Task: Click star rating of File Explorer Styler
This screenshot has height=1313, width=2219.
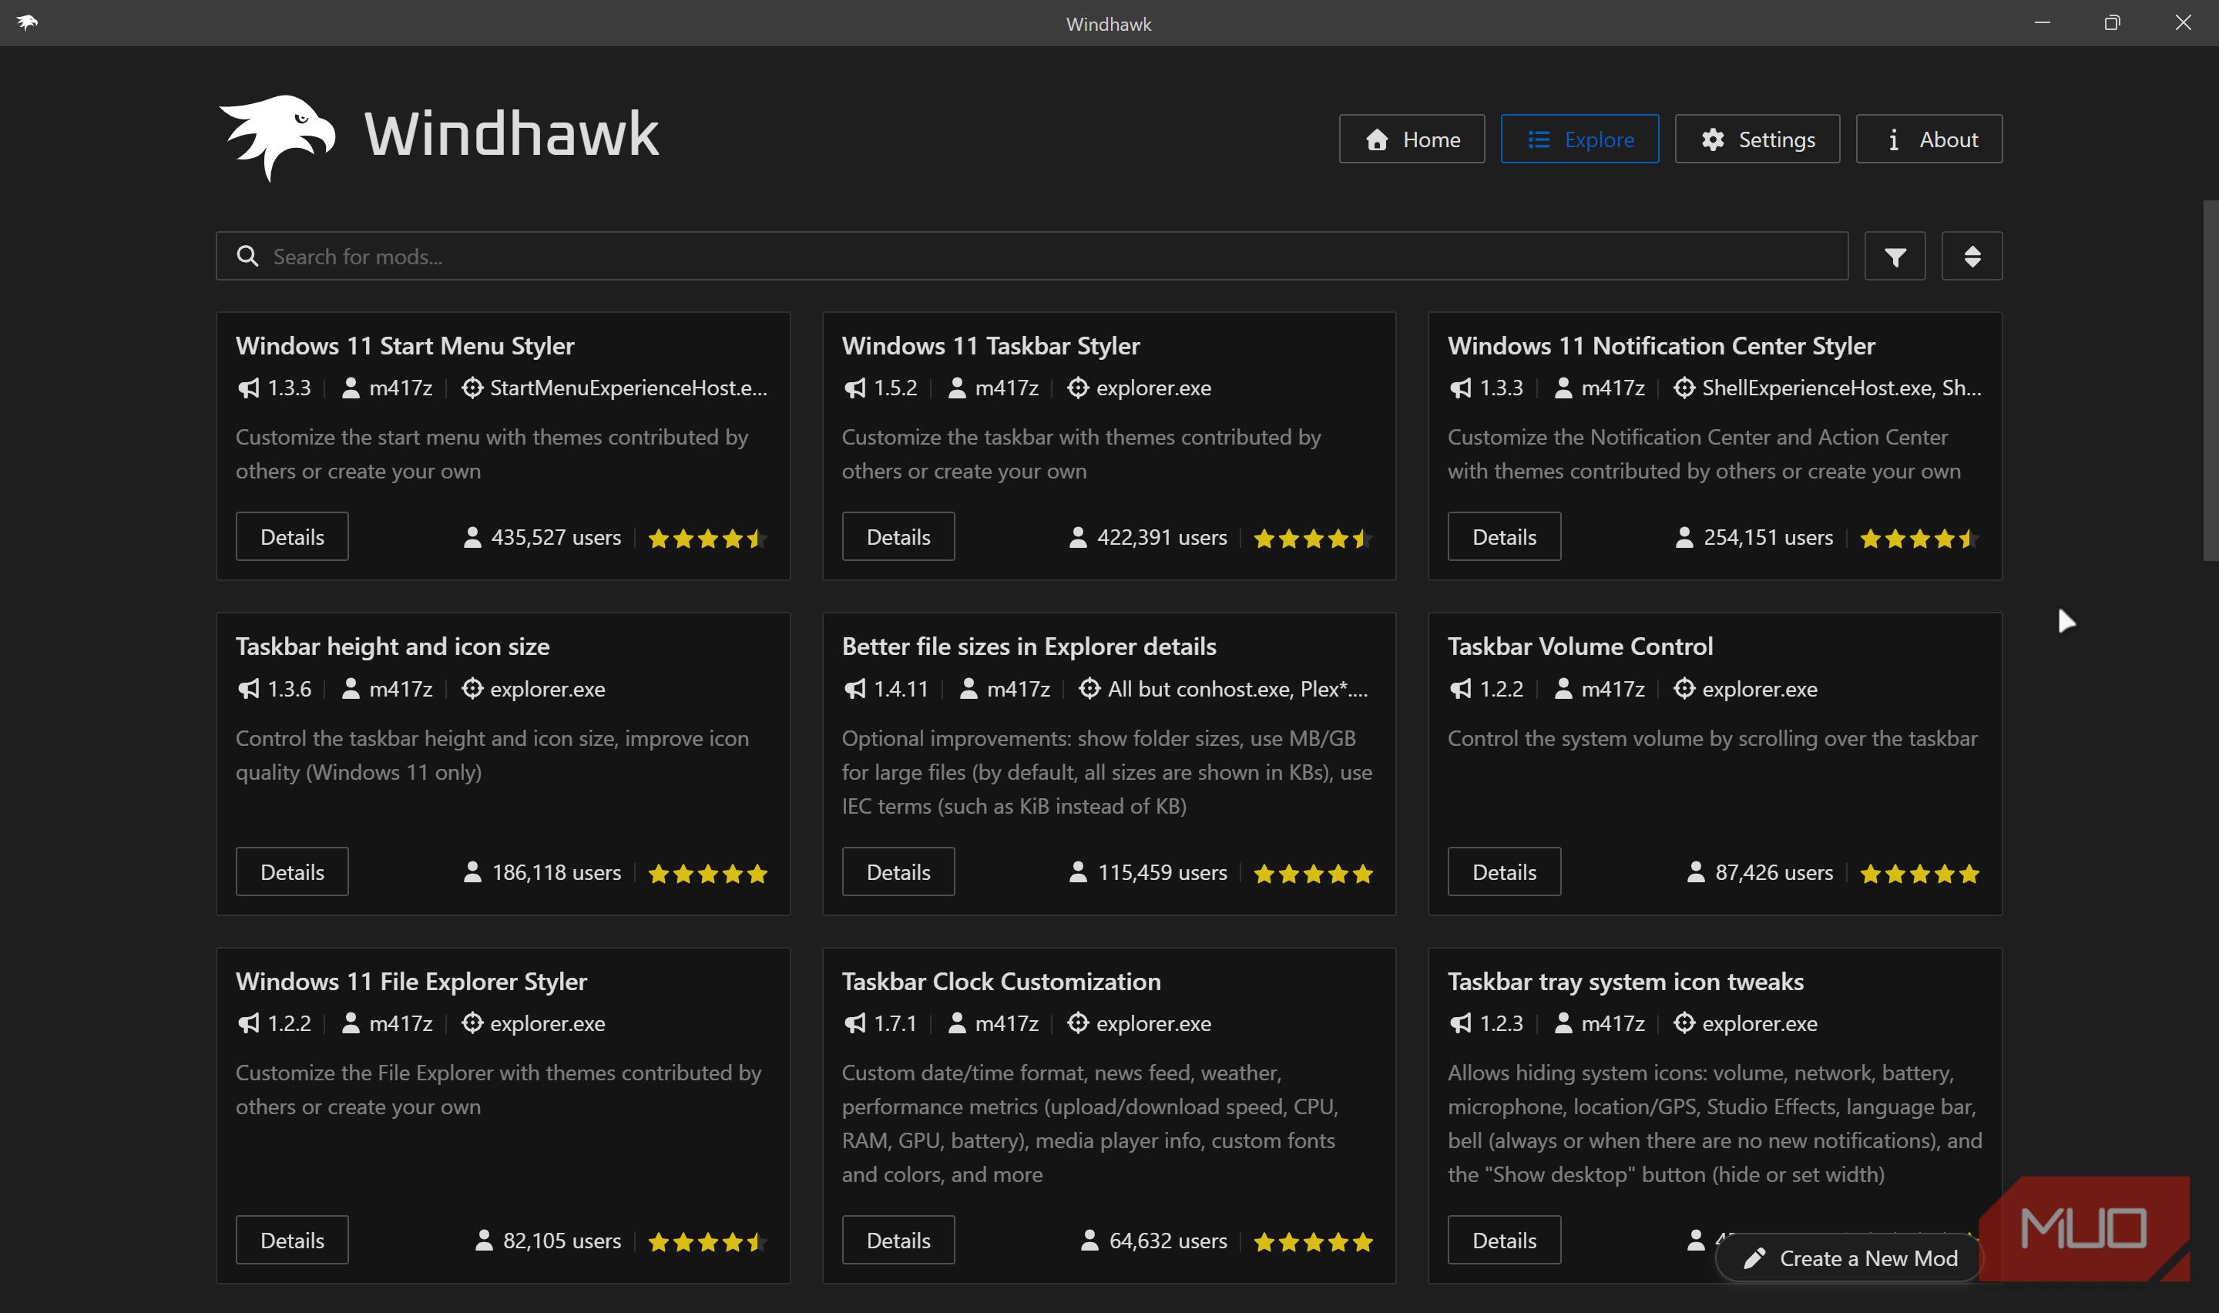Action: (707, 1241)
